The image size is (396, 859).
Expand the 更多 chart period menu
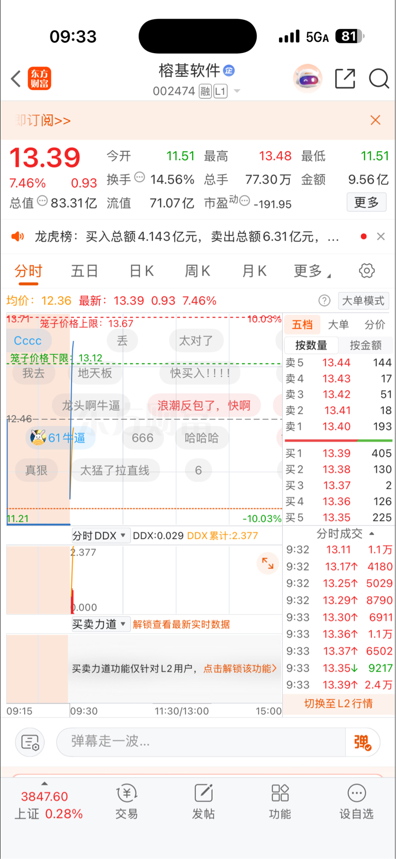tap(312, 271)
